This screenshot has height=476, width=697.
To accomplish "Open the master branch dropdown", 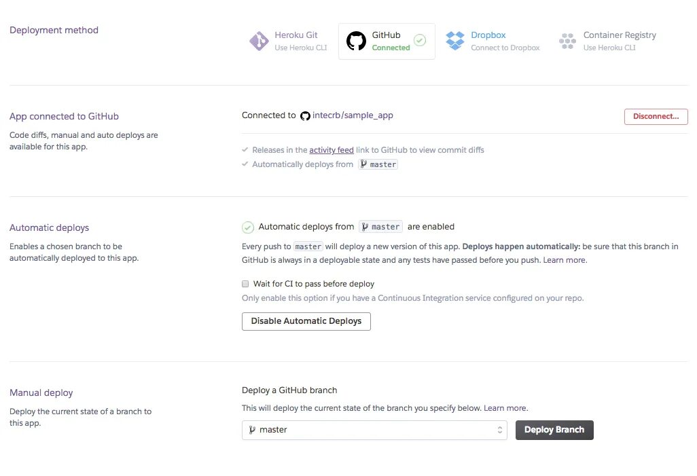I will tap(374, 430).
